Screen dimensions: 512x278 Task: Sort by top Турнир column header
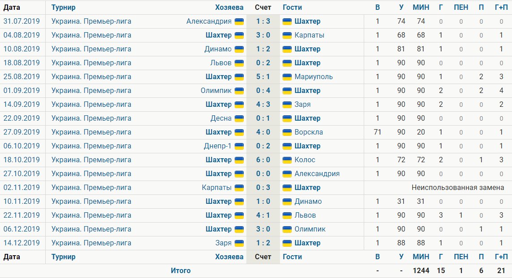coord(63,7)
